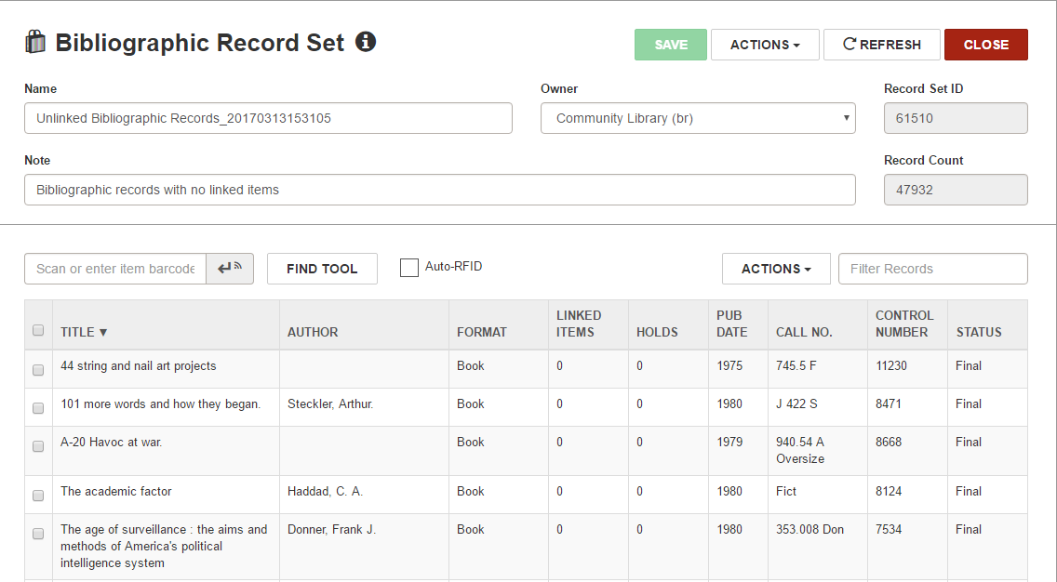Viewport: 1057px width, 582px height.
Task: Select the checkbox for 44 string and nail art projects
Action: [38, 370]
